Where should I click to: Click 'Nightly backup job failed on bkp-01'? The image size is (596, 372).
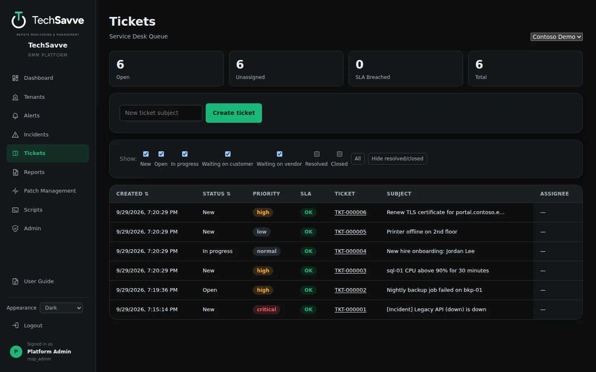click(434, 290)
